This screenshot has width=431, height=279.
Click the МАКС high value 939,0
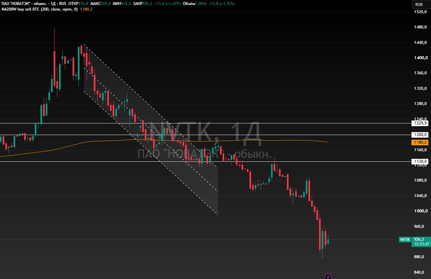coord(105,4)
